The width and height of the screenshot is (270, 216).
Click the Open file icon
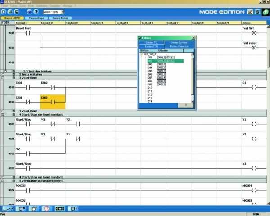10,11
